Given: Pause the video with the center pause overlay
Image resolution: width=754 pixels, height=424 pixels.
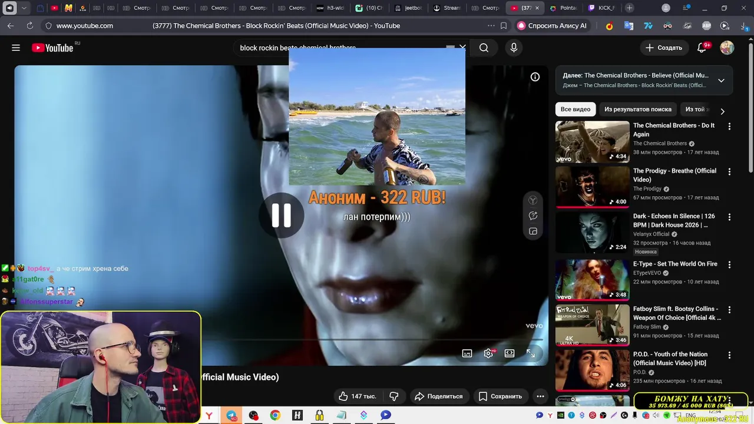Looking at the screenshot, I should click(x=282, y=216).
